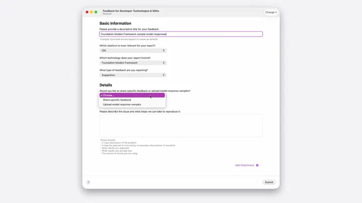
Task: Pick "Upload model response samples" menu item
Action: click(122, 104)
